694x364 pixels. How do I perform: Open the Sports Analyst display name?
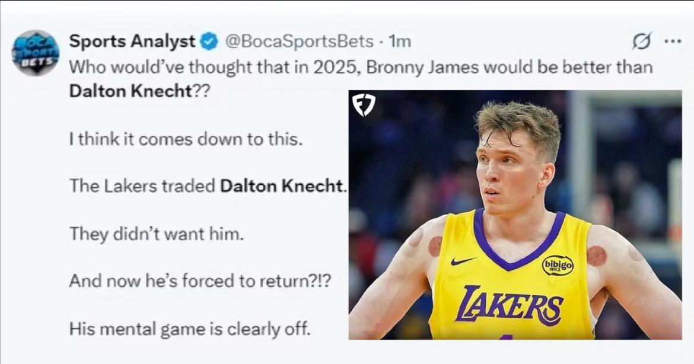pos(132,41)
